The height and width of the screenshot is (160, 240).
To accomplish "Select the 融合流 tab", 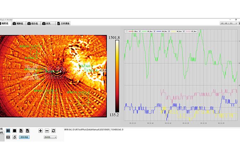I will point(33,23).
